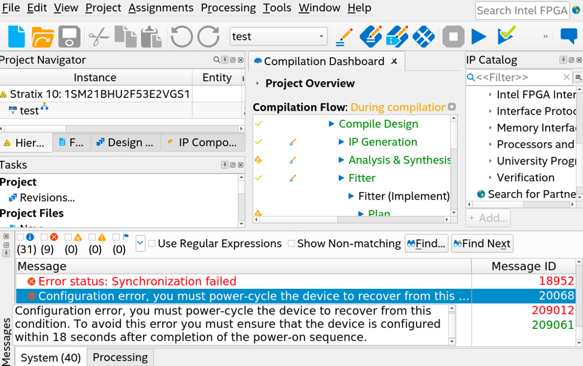Enable Use Regular Expressions checkbox
The width and height of the screenshot is (583, 366).
[x=152, y=243]
